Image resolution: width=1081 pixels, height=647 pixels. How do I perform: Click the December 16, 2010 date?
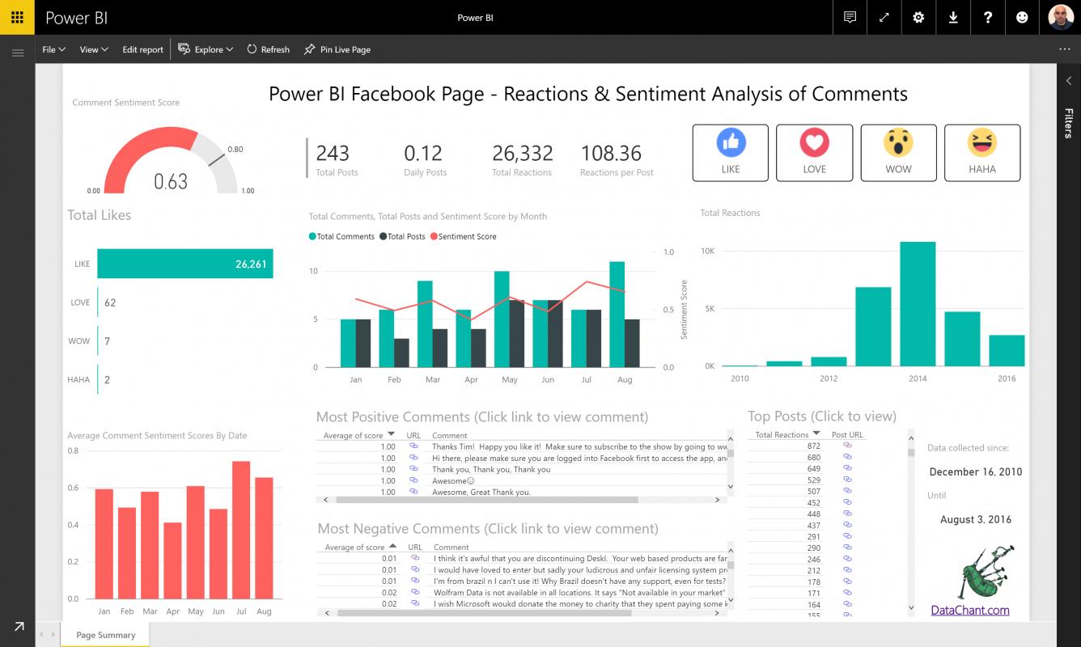click(x=976, y=472)
